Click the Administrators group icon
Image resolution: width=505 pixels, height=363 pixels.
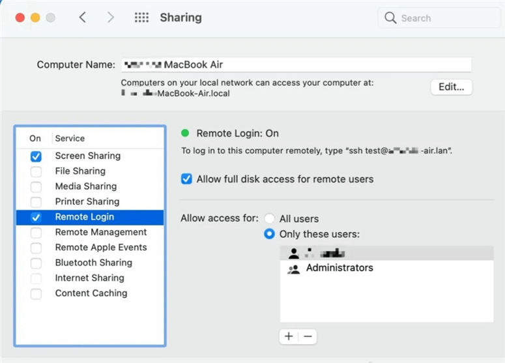(x=293, y=269)
